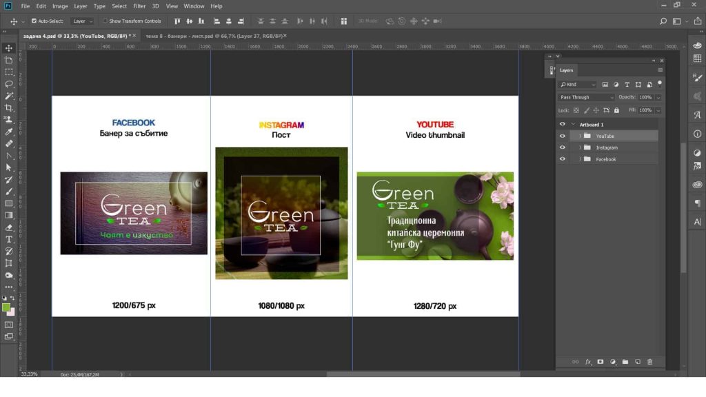Select the Gradient tool
Image resolution: width=706 pixels, height=397 pixels.
pos(9,216)
